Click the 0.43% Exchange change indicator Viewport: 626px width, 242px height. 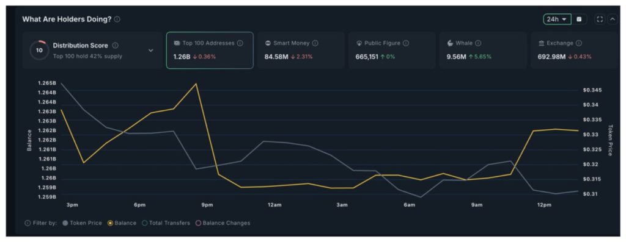coord(580,57)
